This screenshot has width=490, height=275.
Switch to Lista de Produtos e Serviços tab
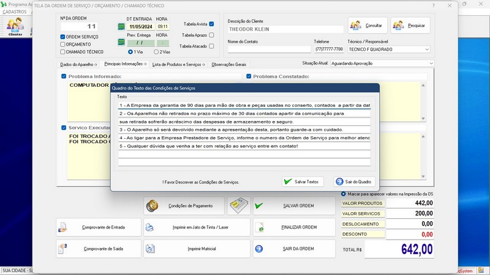[177, 64]
